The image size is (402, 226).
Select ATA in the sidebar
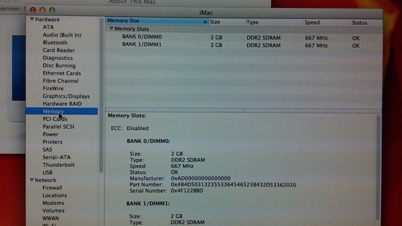(x=48, y=27)
